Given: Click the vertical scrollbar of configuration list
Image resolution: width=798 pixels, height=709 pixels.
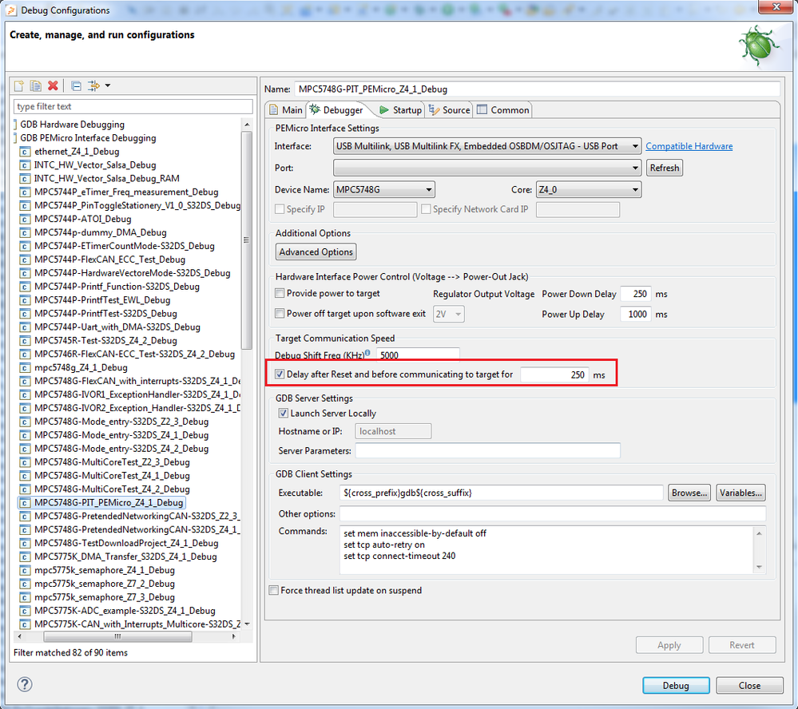Looking at the screenshot, I should pos(247,240).
